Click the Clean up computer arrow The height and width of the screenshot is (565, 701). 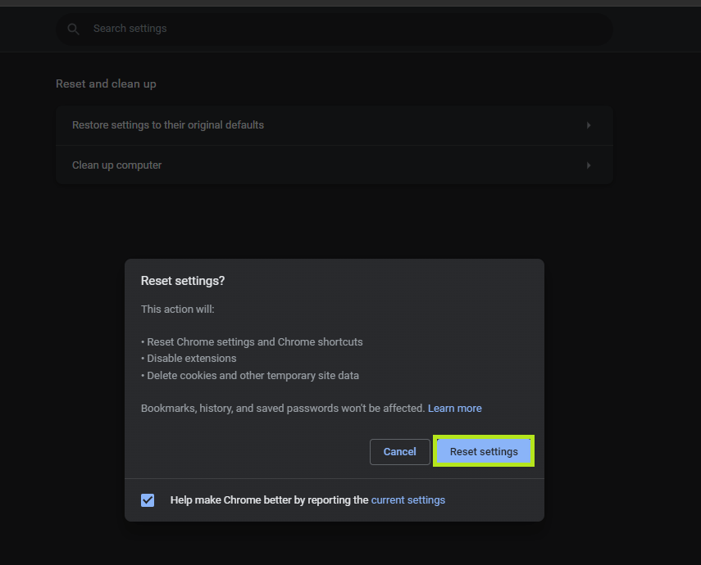pos(589,165)
